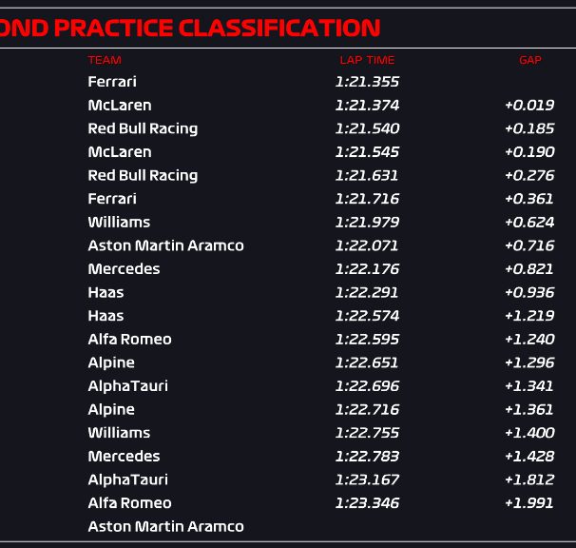Select the Practice Classification title text
The width and height of the screenshot is (576, 548).
(190, 28)
